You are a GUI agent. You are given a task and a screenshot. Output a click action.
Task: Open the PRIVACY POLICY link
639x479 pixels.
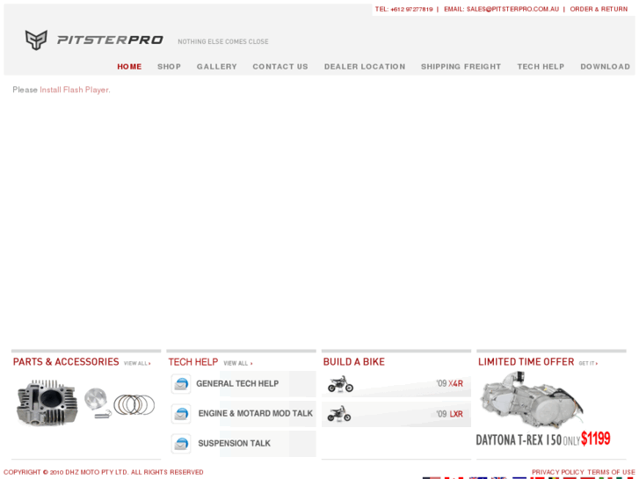coord(558,472)
